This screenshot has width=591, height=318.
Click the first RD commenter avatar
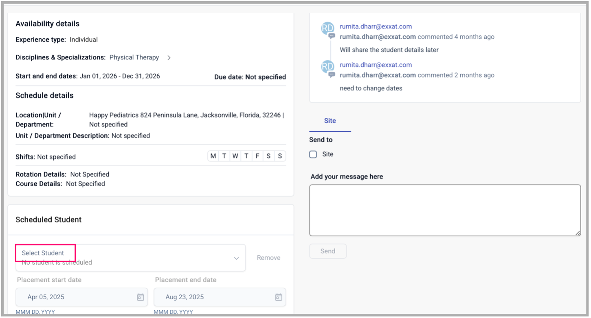pos(327,28)
